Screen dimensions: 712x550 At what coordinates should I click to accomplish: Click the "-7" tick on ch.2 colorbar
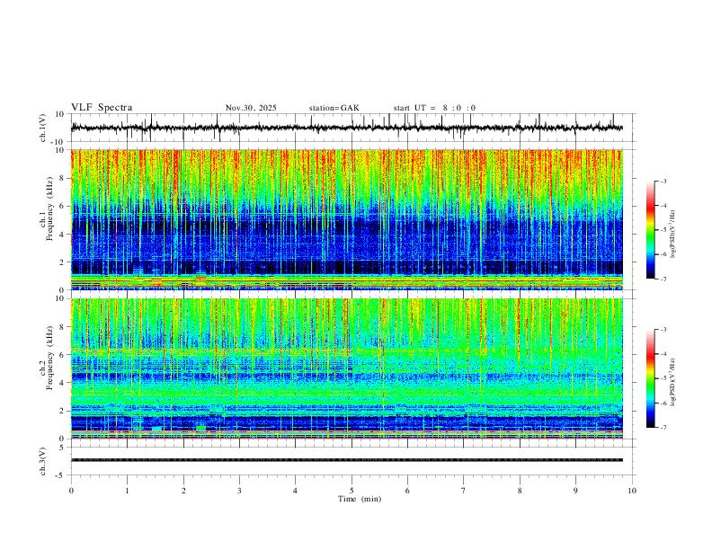pos(663,428)
